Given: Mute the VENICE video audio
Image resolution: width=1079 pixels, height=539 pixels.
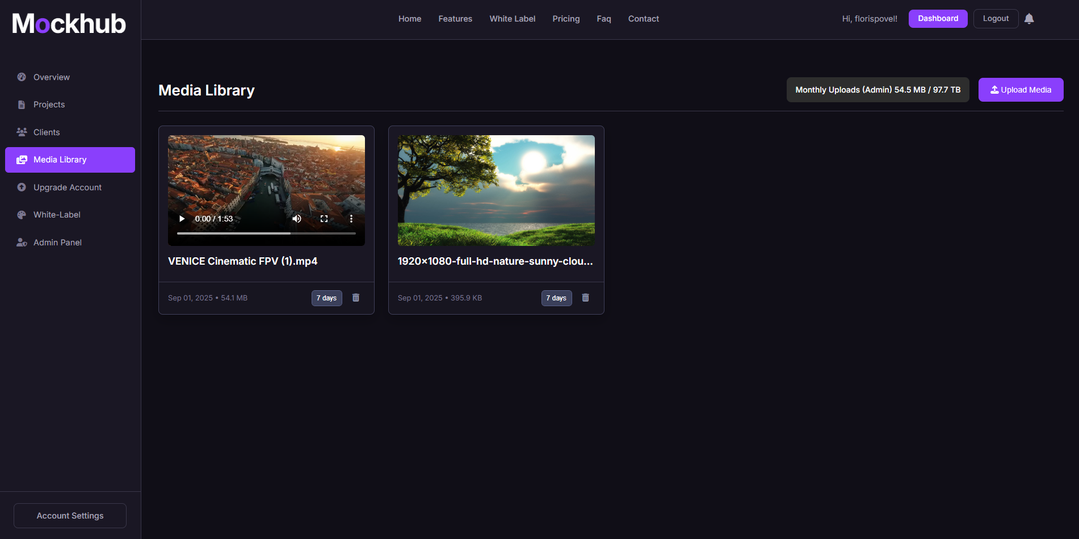Looking at the screenshot, I should pos(296,218).
